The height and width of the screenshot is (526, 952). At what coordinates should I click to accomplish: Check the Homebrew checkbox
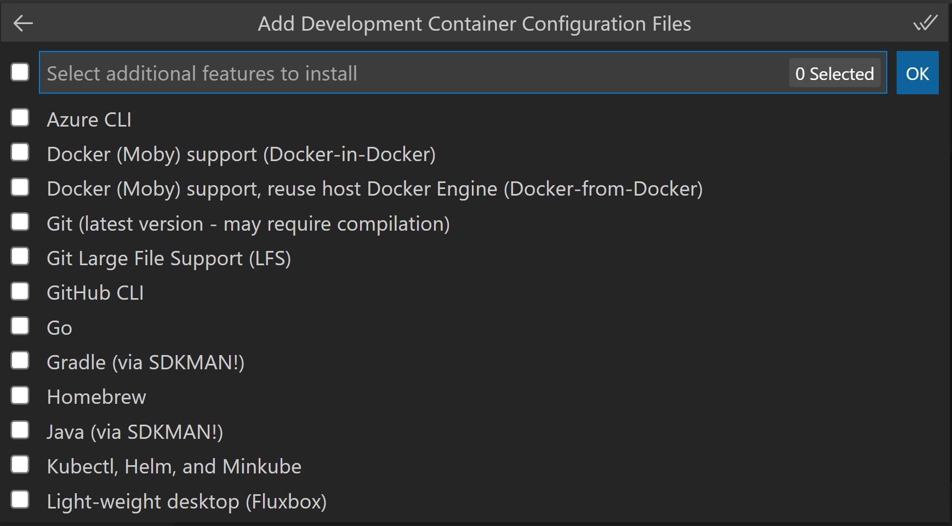point(20,395)
